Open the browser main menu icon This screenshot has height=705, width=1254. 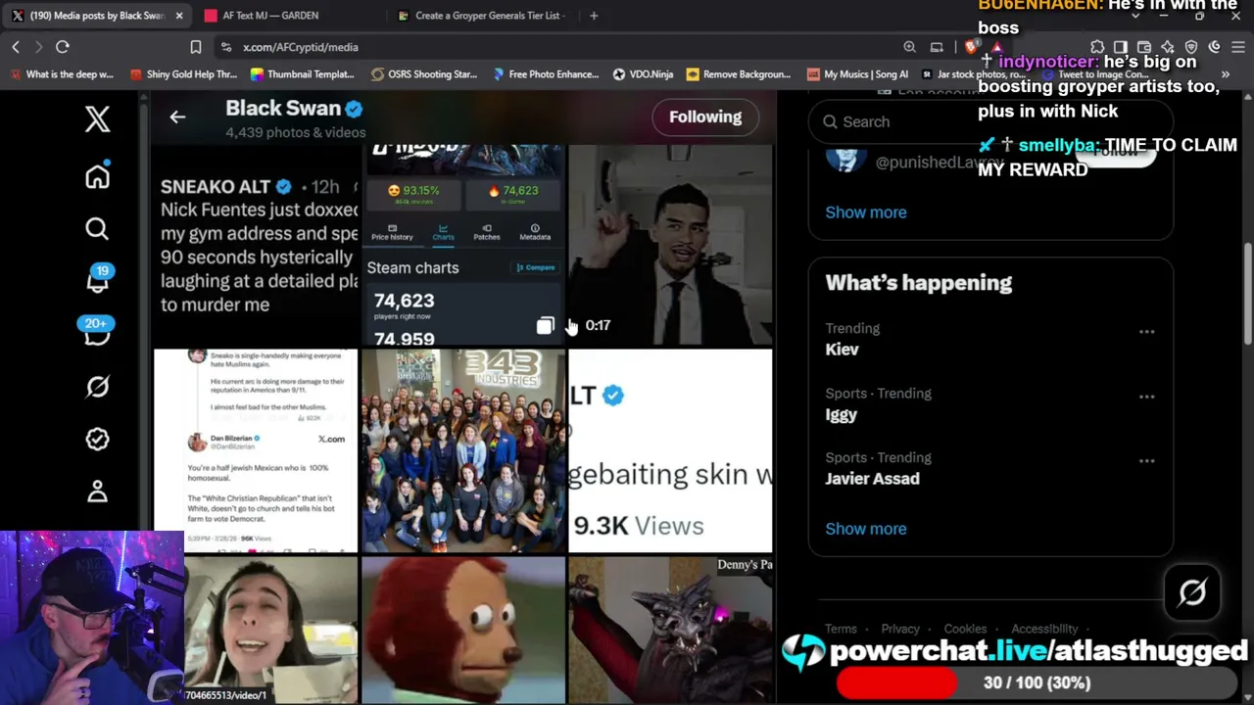[1238, 47]
